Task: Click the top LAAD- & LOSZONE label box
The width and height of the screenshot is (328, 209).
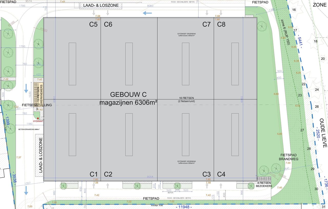Action: click(101, 6)
